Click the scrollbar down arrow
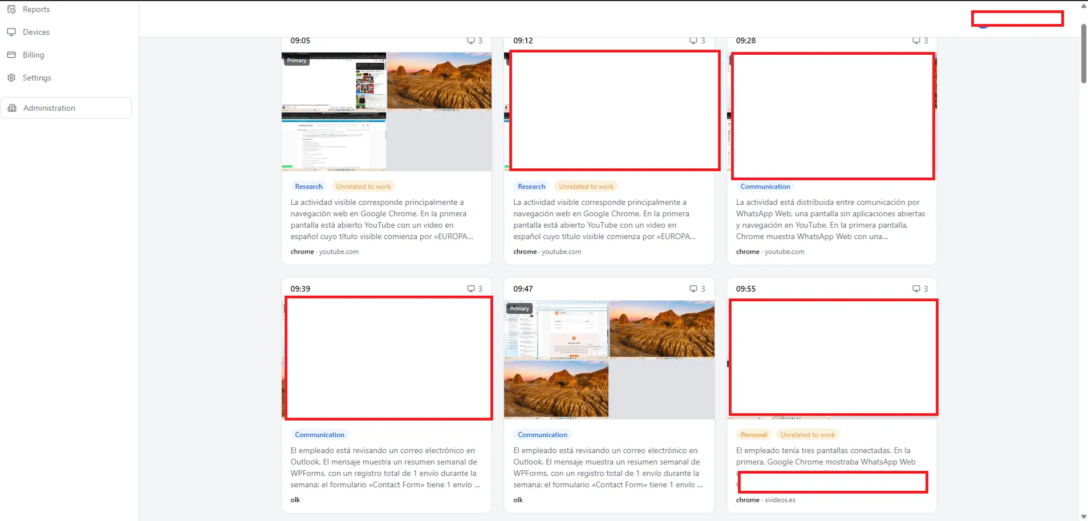1088x521 pixels. [1083, 516]
